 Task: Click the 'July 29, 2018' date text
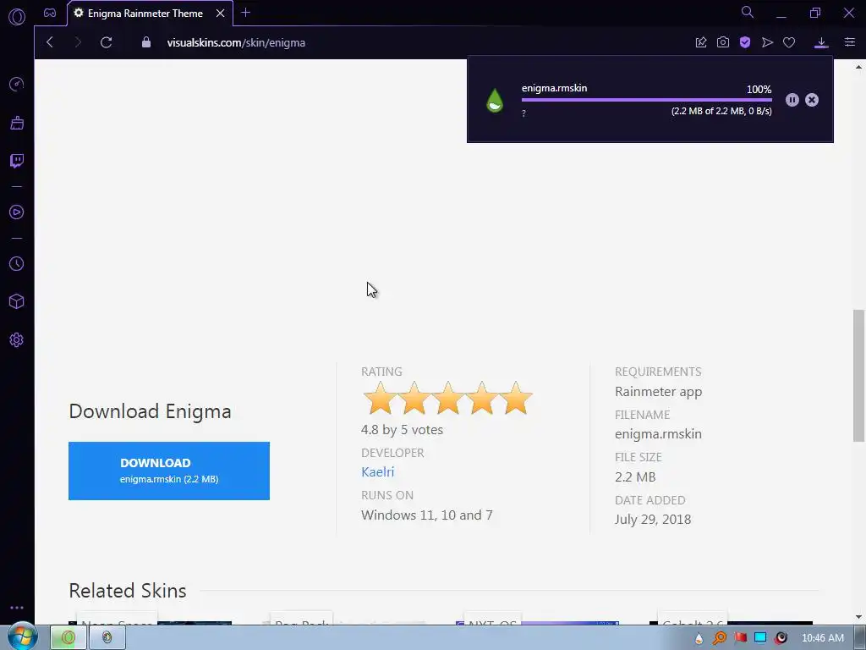coord(653,520)
